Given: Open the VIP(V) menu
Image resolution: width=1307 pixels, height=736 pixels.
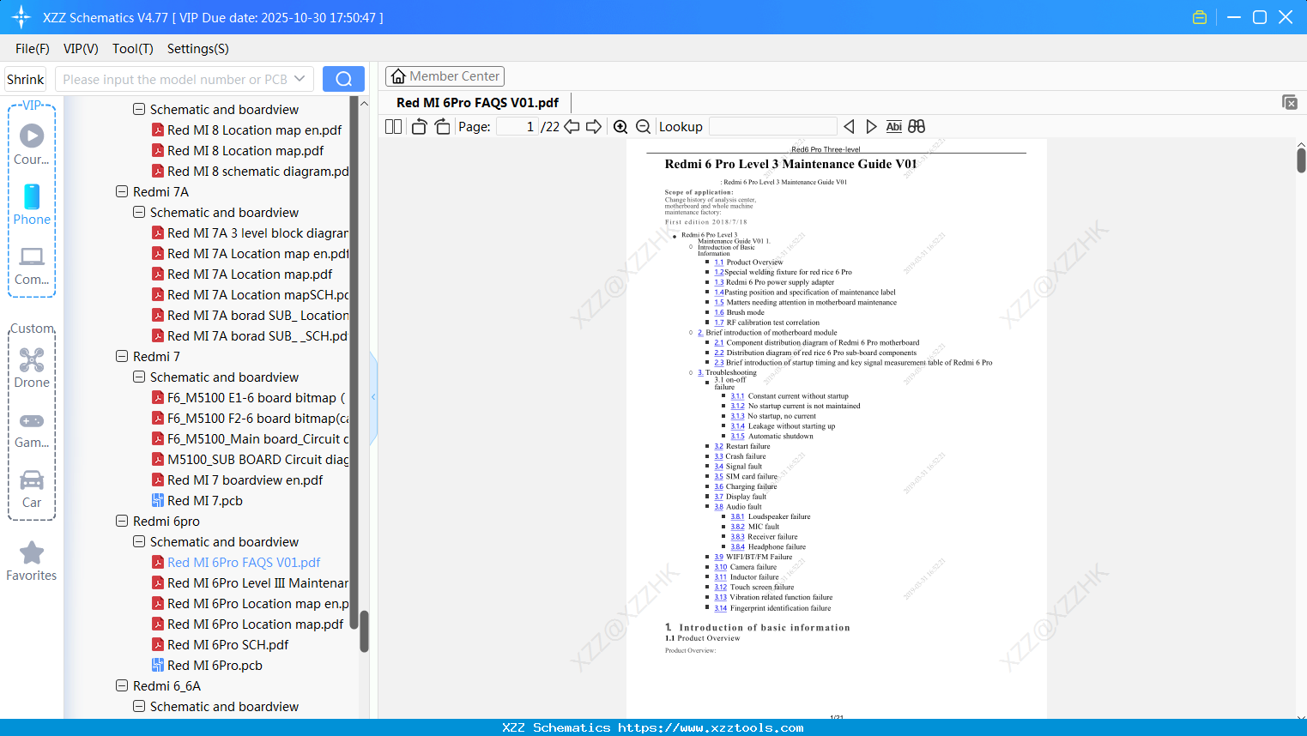Looking at the screenshot, I should (x=81, y=49).
